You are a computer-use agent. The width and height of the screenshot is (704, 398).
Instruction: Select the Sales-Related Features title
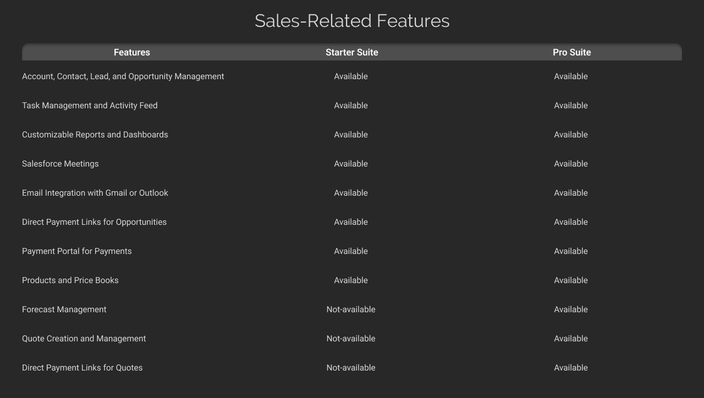[352, 20]
